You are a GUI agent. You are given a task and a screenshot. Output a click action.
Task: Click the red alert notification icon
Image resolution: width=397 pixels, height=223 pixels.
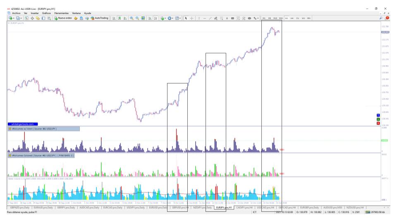(387, 18)
